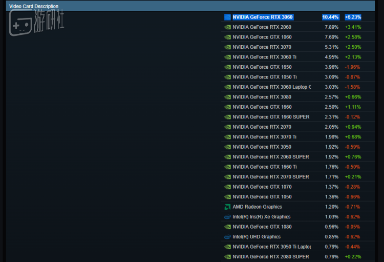Select NVIDIA GeForce RTX 3070 Ti name
This screenshot has height=262, width=384.
coord(265,137)
